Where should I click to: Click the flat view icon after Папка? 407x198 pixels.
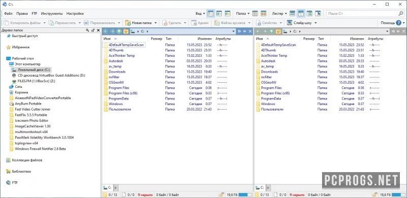tap(255, 14)
